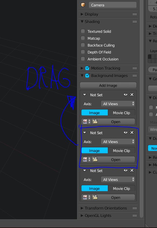
Task: Click the browse image icon in the bottom Not Set entry
Action: 86,197
